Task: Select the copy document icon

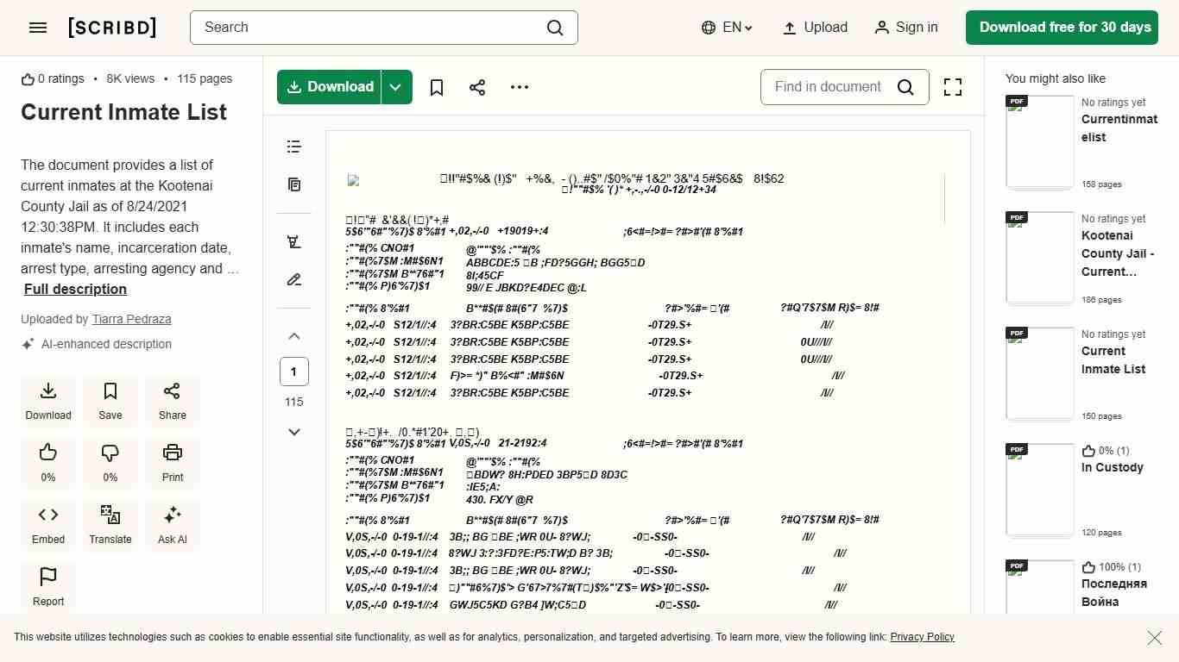Action: pos(293,184)
